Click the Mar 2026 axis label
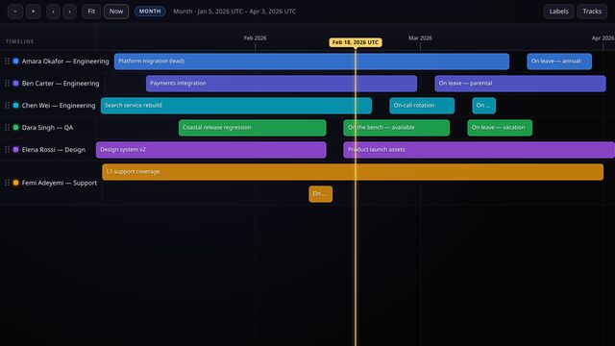 point(421,38)
